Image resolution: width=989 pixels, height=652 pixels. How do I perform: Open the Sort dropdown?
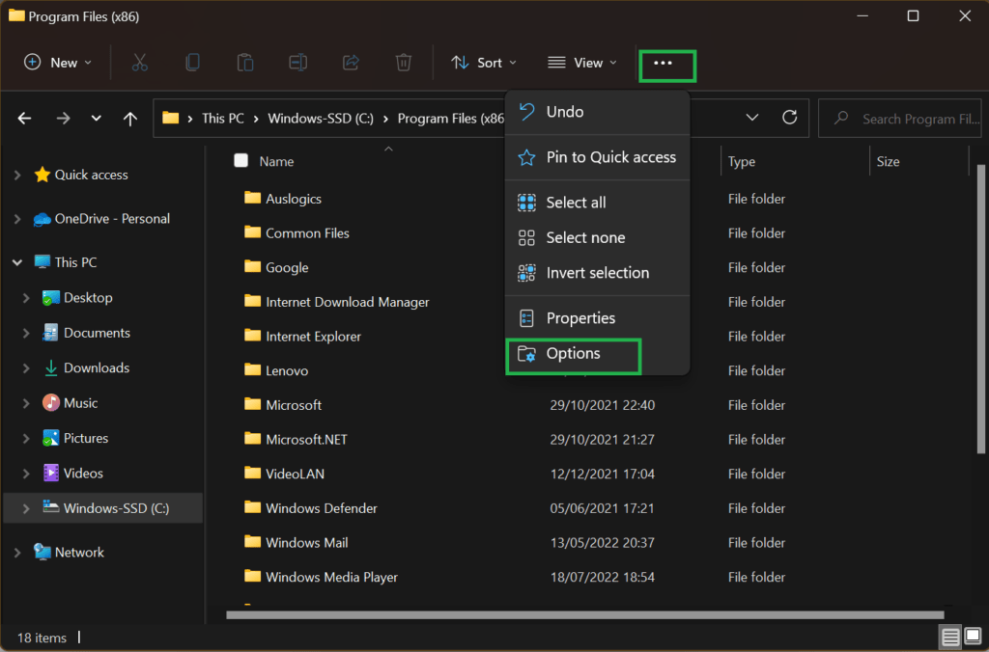[x=485, y=63]
